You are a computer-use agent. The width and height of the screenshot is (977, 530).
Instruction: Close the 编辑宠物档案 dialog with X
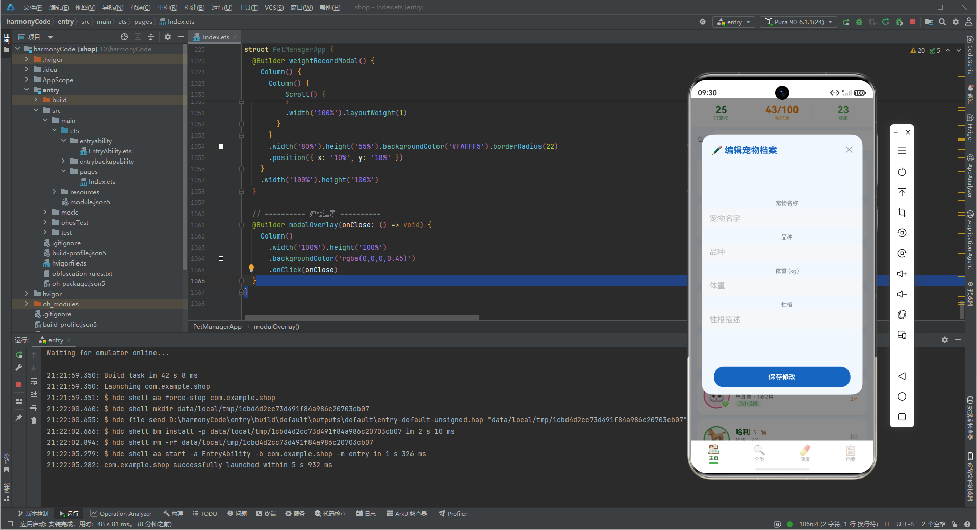click(849, 150)
